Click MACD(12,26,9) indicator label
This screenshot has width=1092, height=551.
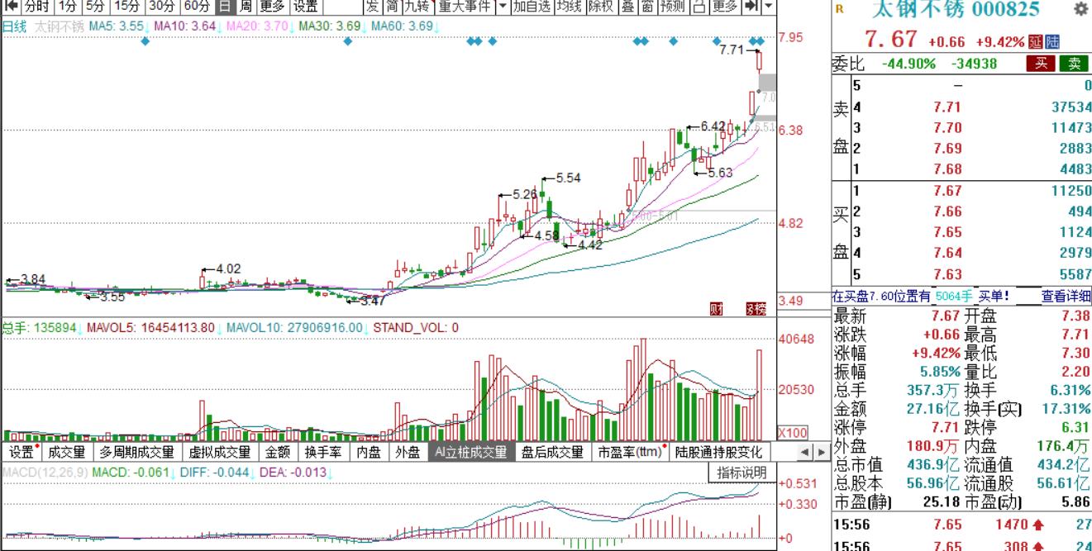pos(43,473)
